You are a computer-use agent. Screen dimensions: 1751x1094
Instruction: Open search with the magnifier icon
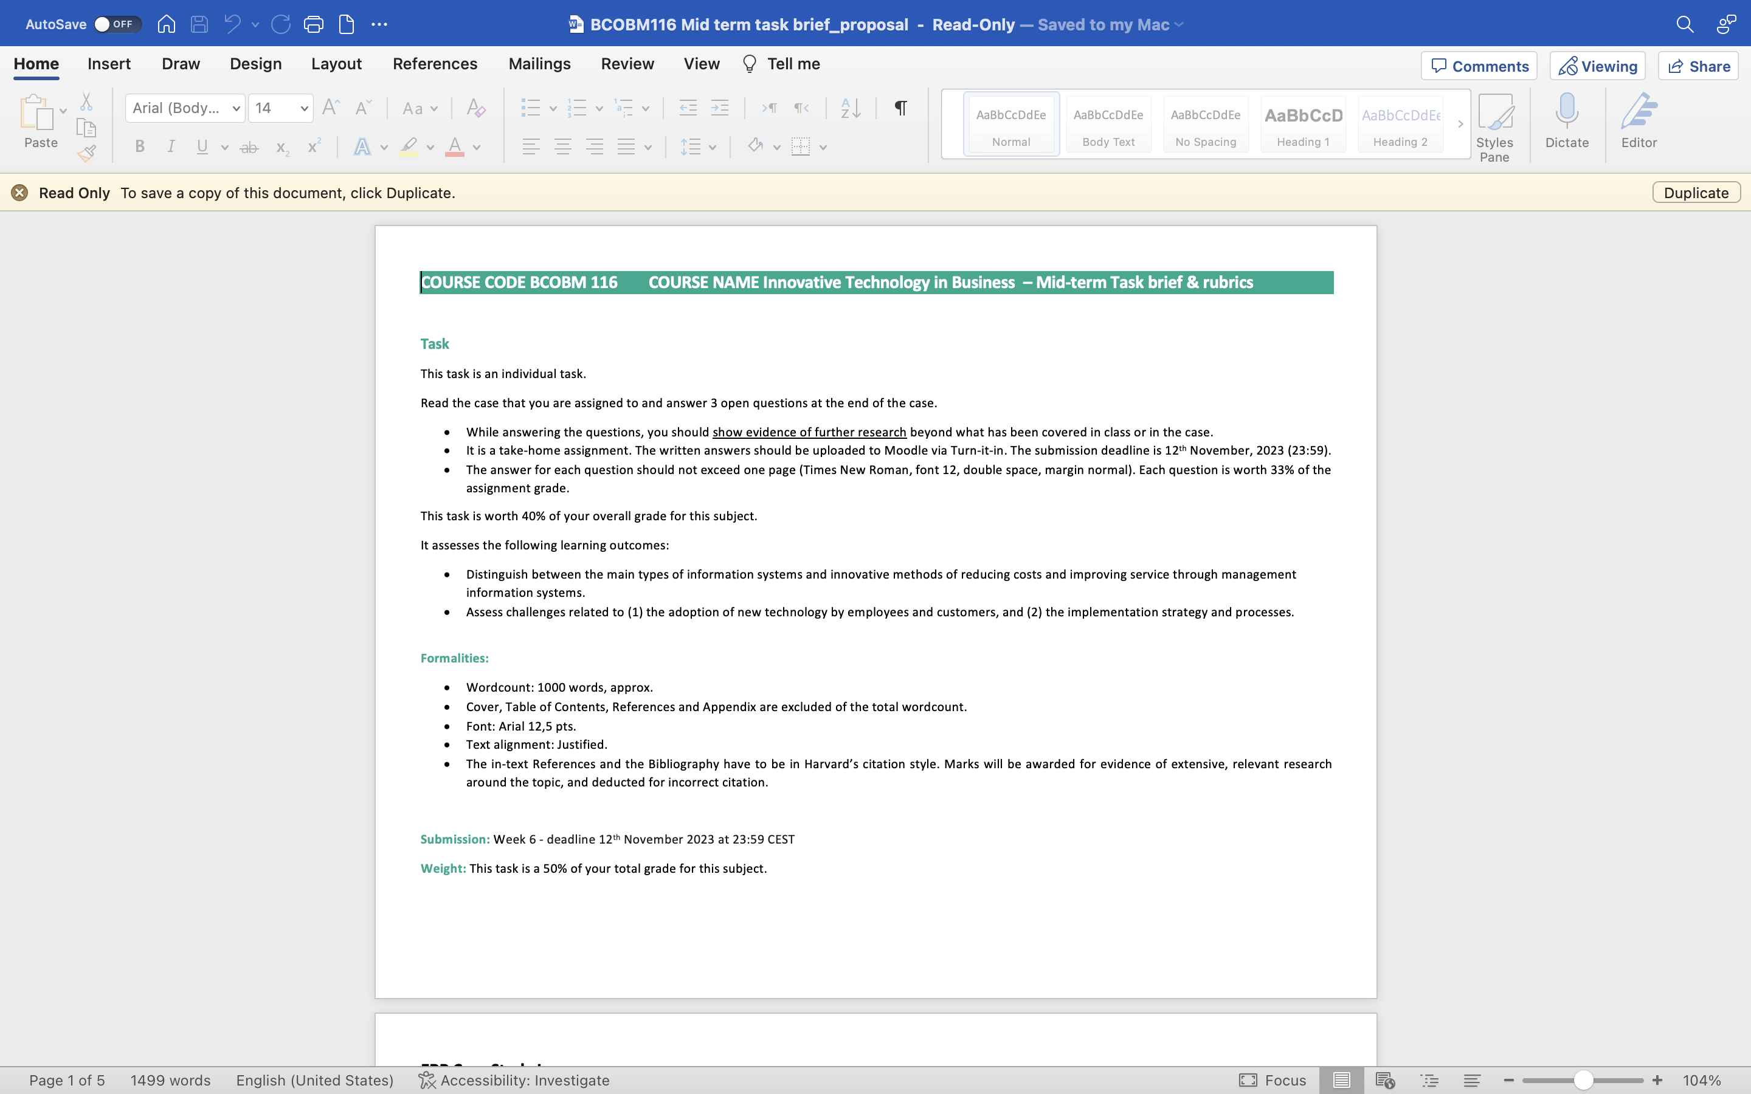click(x=1685, y=24)
